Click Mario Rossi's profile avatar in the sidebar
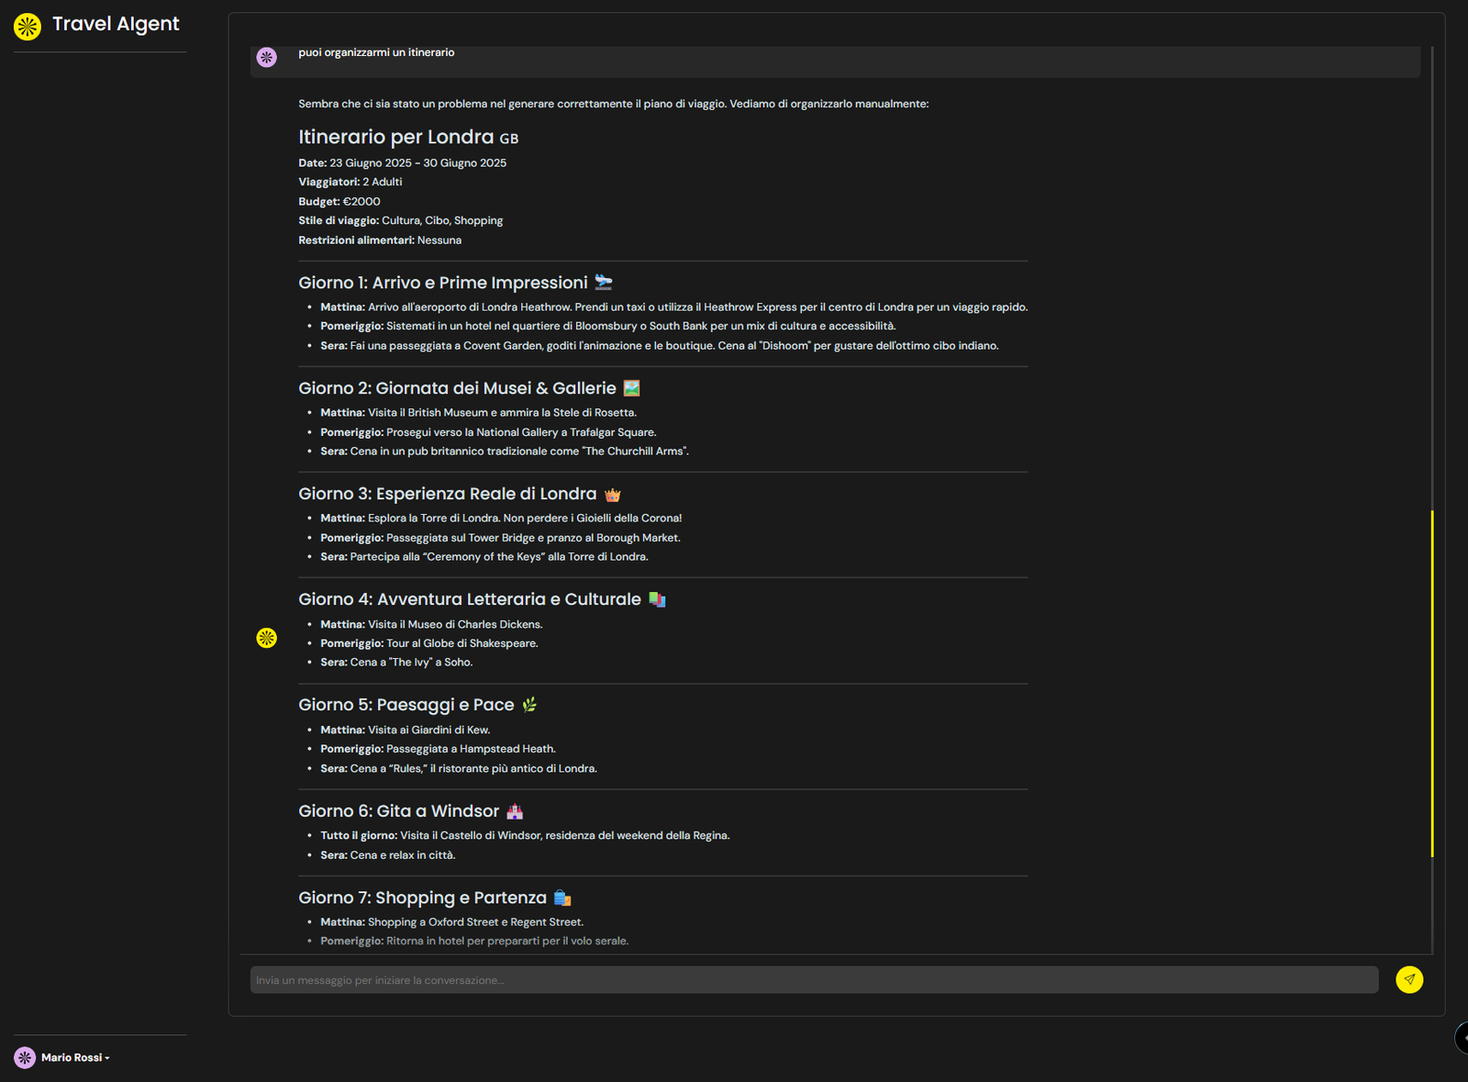 point(25,1057)
